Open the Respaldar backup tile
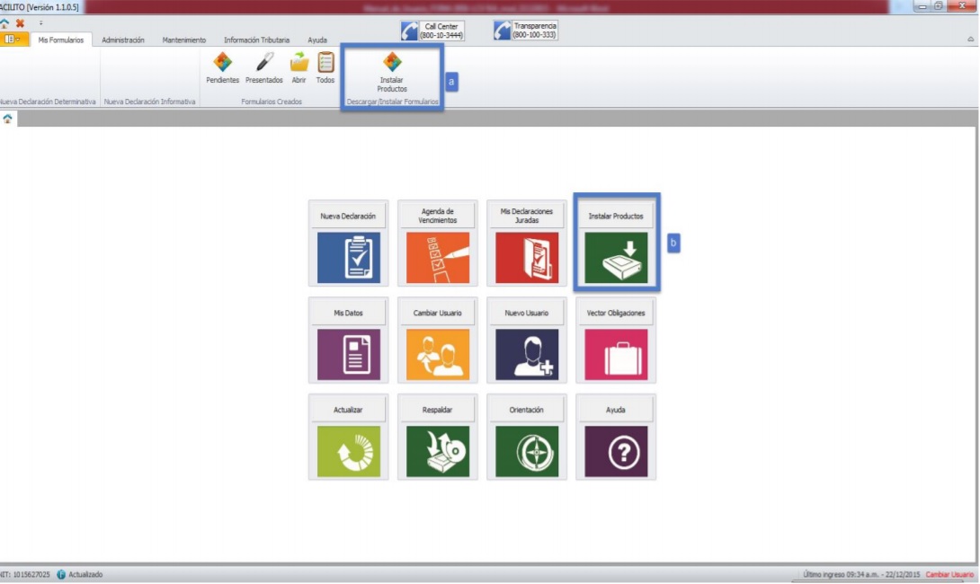Screen dimensions: 980x584 tap(438, 451)
